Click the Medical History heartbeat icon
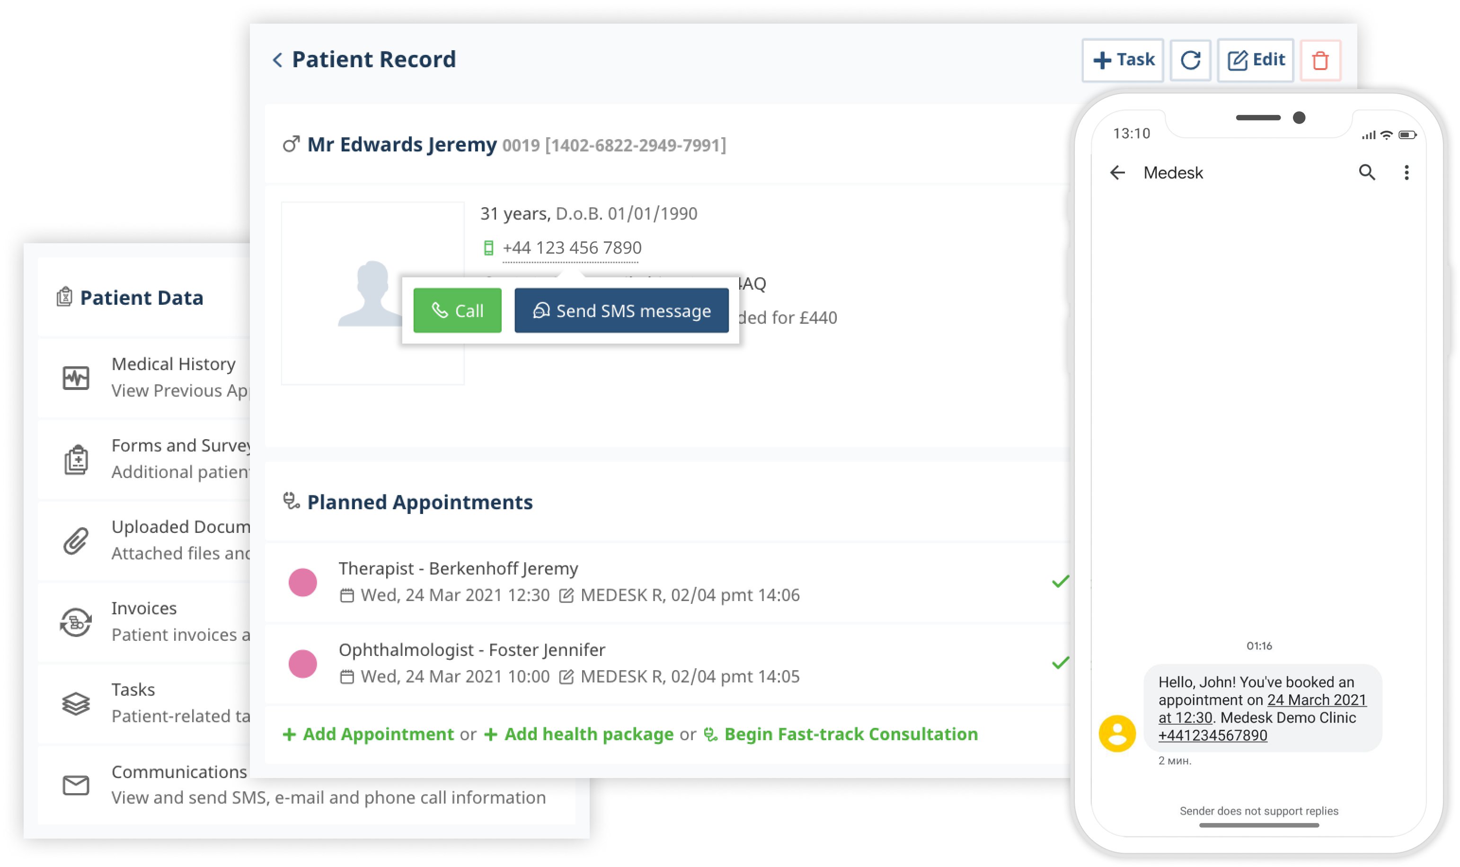1460x867 pixels. (x=76, y=377)
